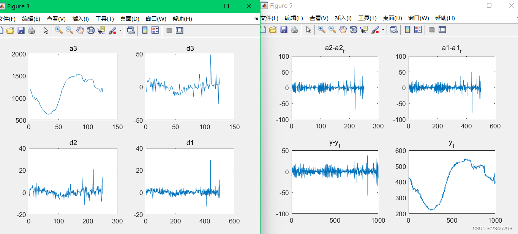This screenshot has width=518, height=234.
Task: Pick Brush data tool in Figure 3
Action: (112, 31)
